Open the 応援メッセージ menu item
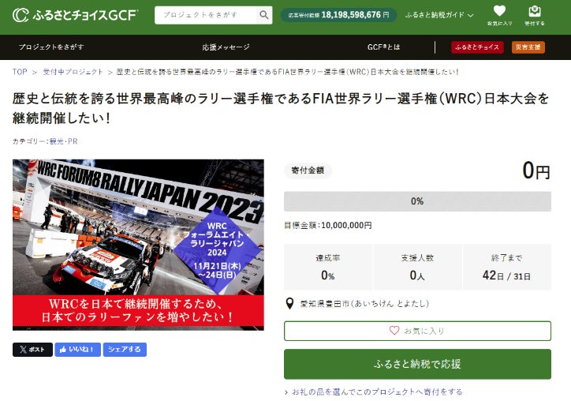 tap(226, 47)
